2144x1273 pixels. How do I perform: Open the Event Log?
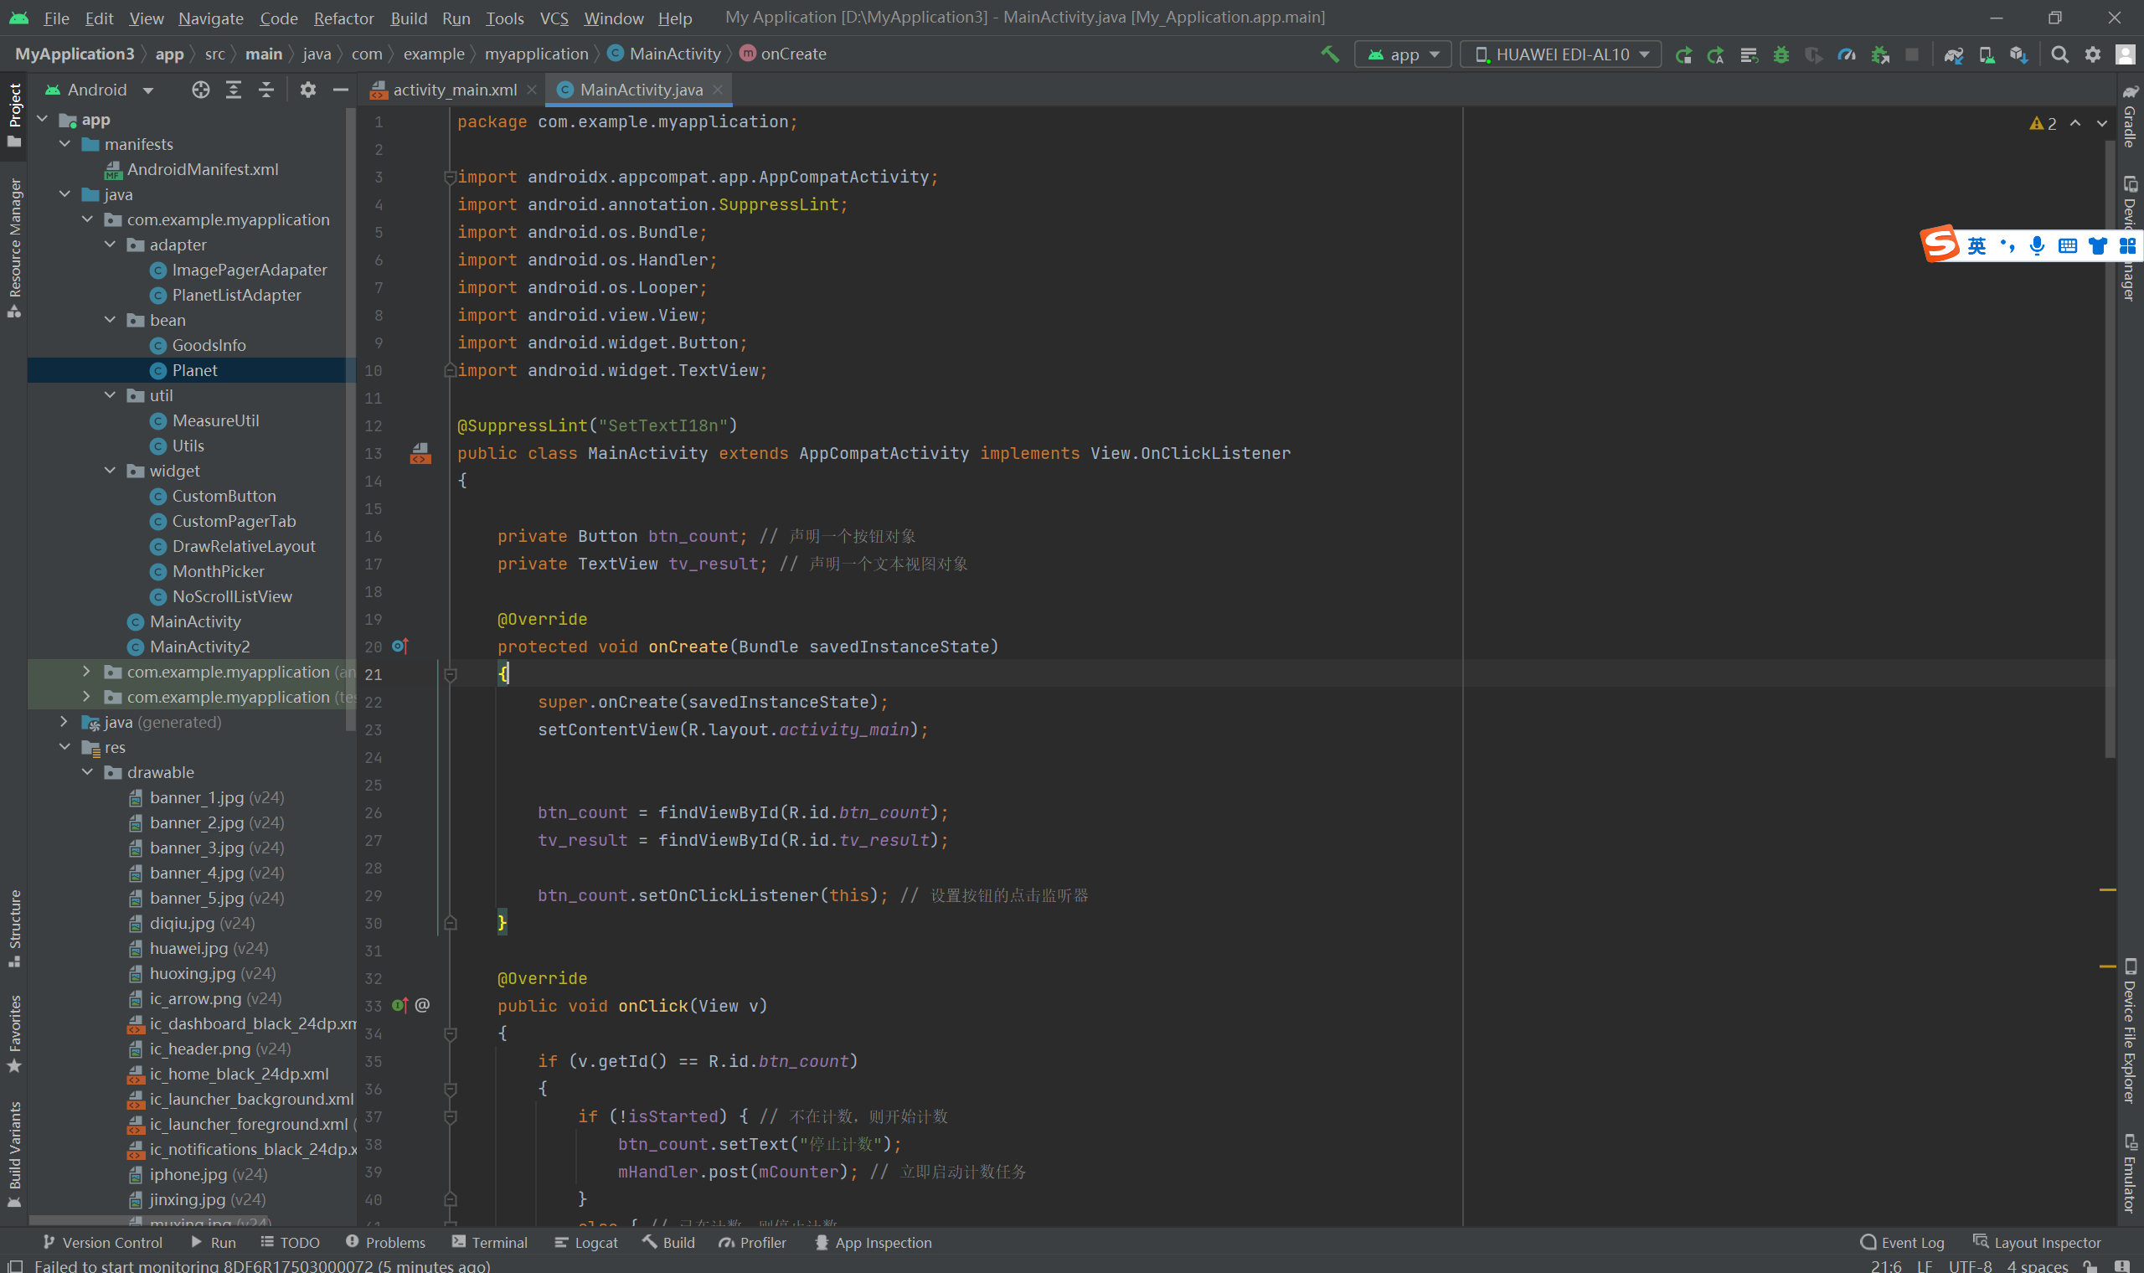tap(1902, 1242)
